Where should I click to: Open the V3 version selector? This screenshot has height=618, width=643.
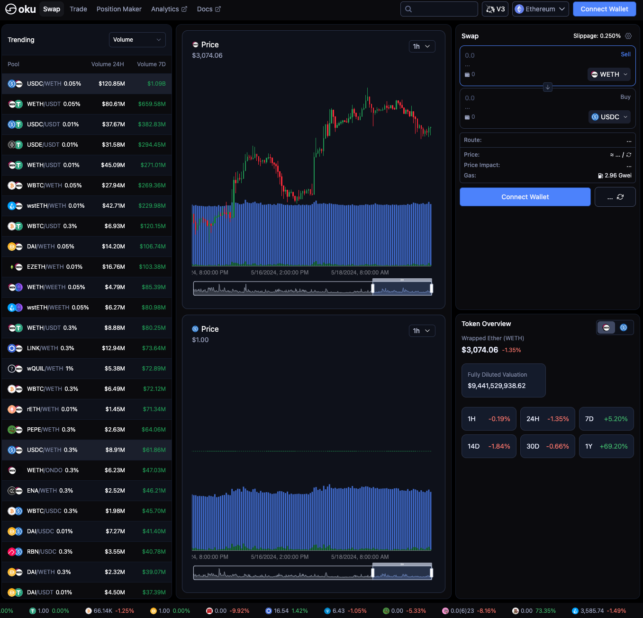(495, 9)
